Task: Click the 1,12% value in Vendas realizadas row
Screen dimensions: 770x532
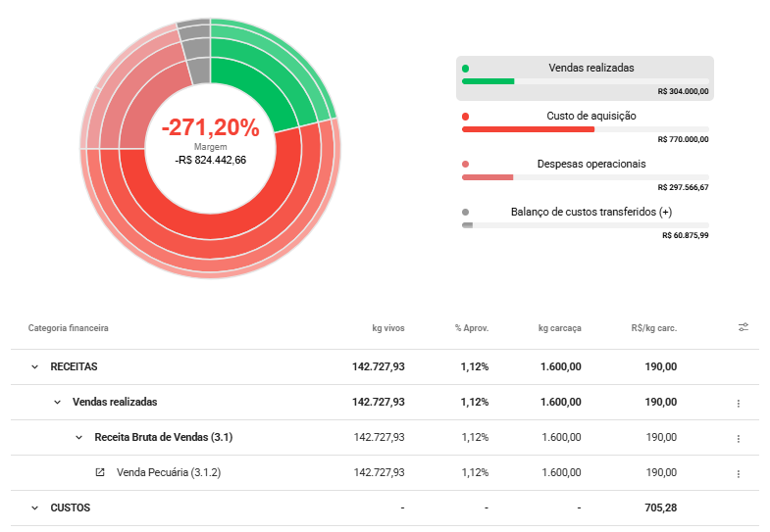Action: coord(475,402)
